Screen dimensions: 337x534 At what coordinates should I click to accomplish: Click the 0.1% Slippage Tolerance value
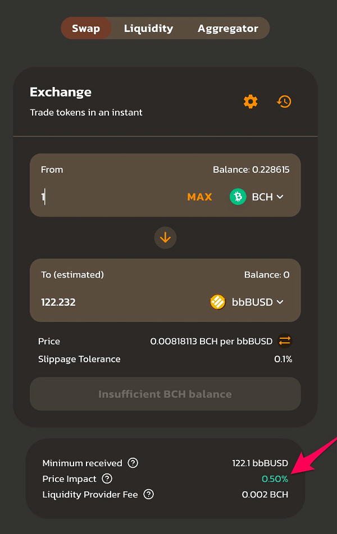pyautogui.click(x=283, y=359)
